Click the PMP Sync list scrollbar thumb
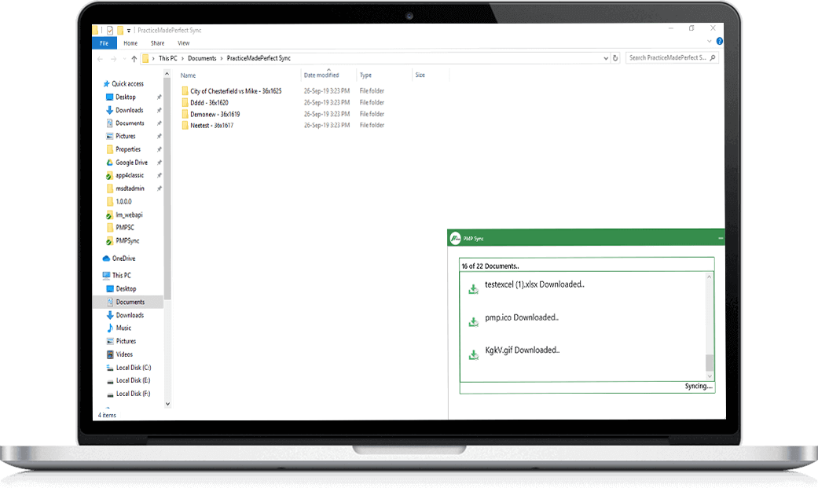The height and width of the screenshot is (488, 818). [x=709, y=363]
